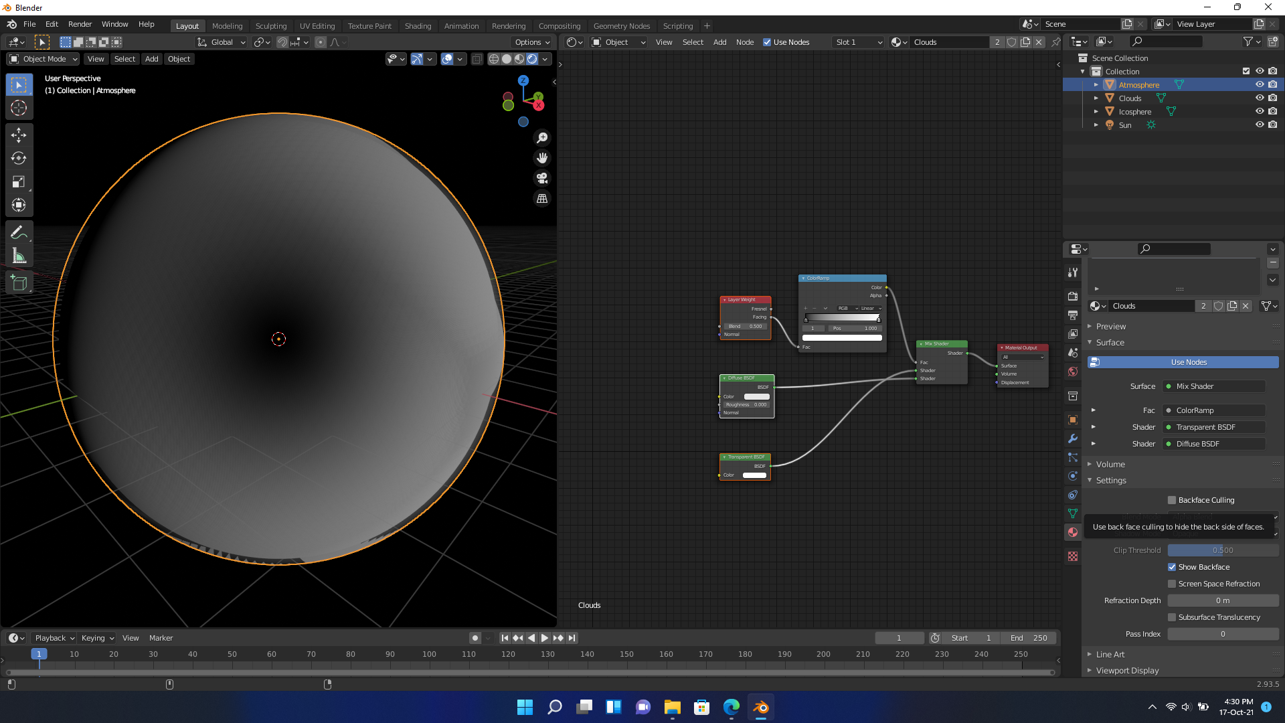Switch to the Shading workspace tab
The width and height of the screenshot is (1285, 723).
click(418, 26)
